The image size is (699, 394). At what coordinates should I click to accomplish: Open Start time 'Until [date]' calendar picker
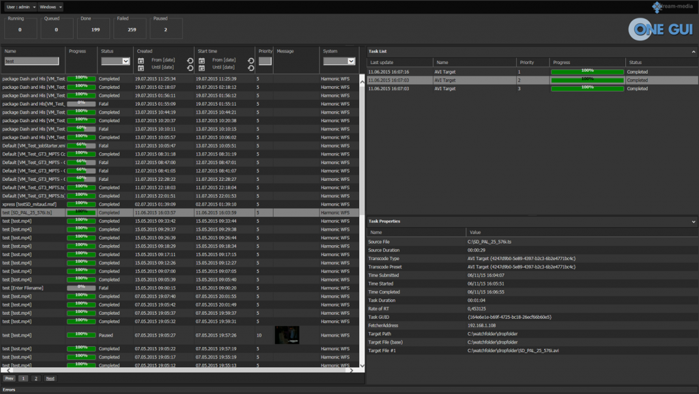[x=201, y=68]
